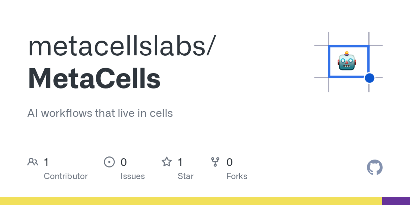Select the Forks label

pos(237,176)
